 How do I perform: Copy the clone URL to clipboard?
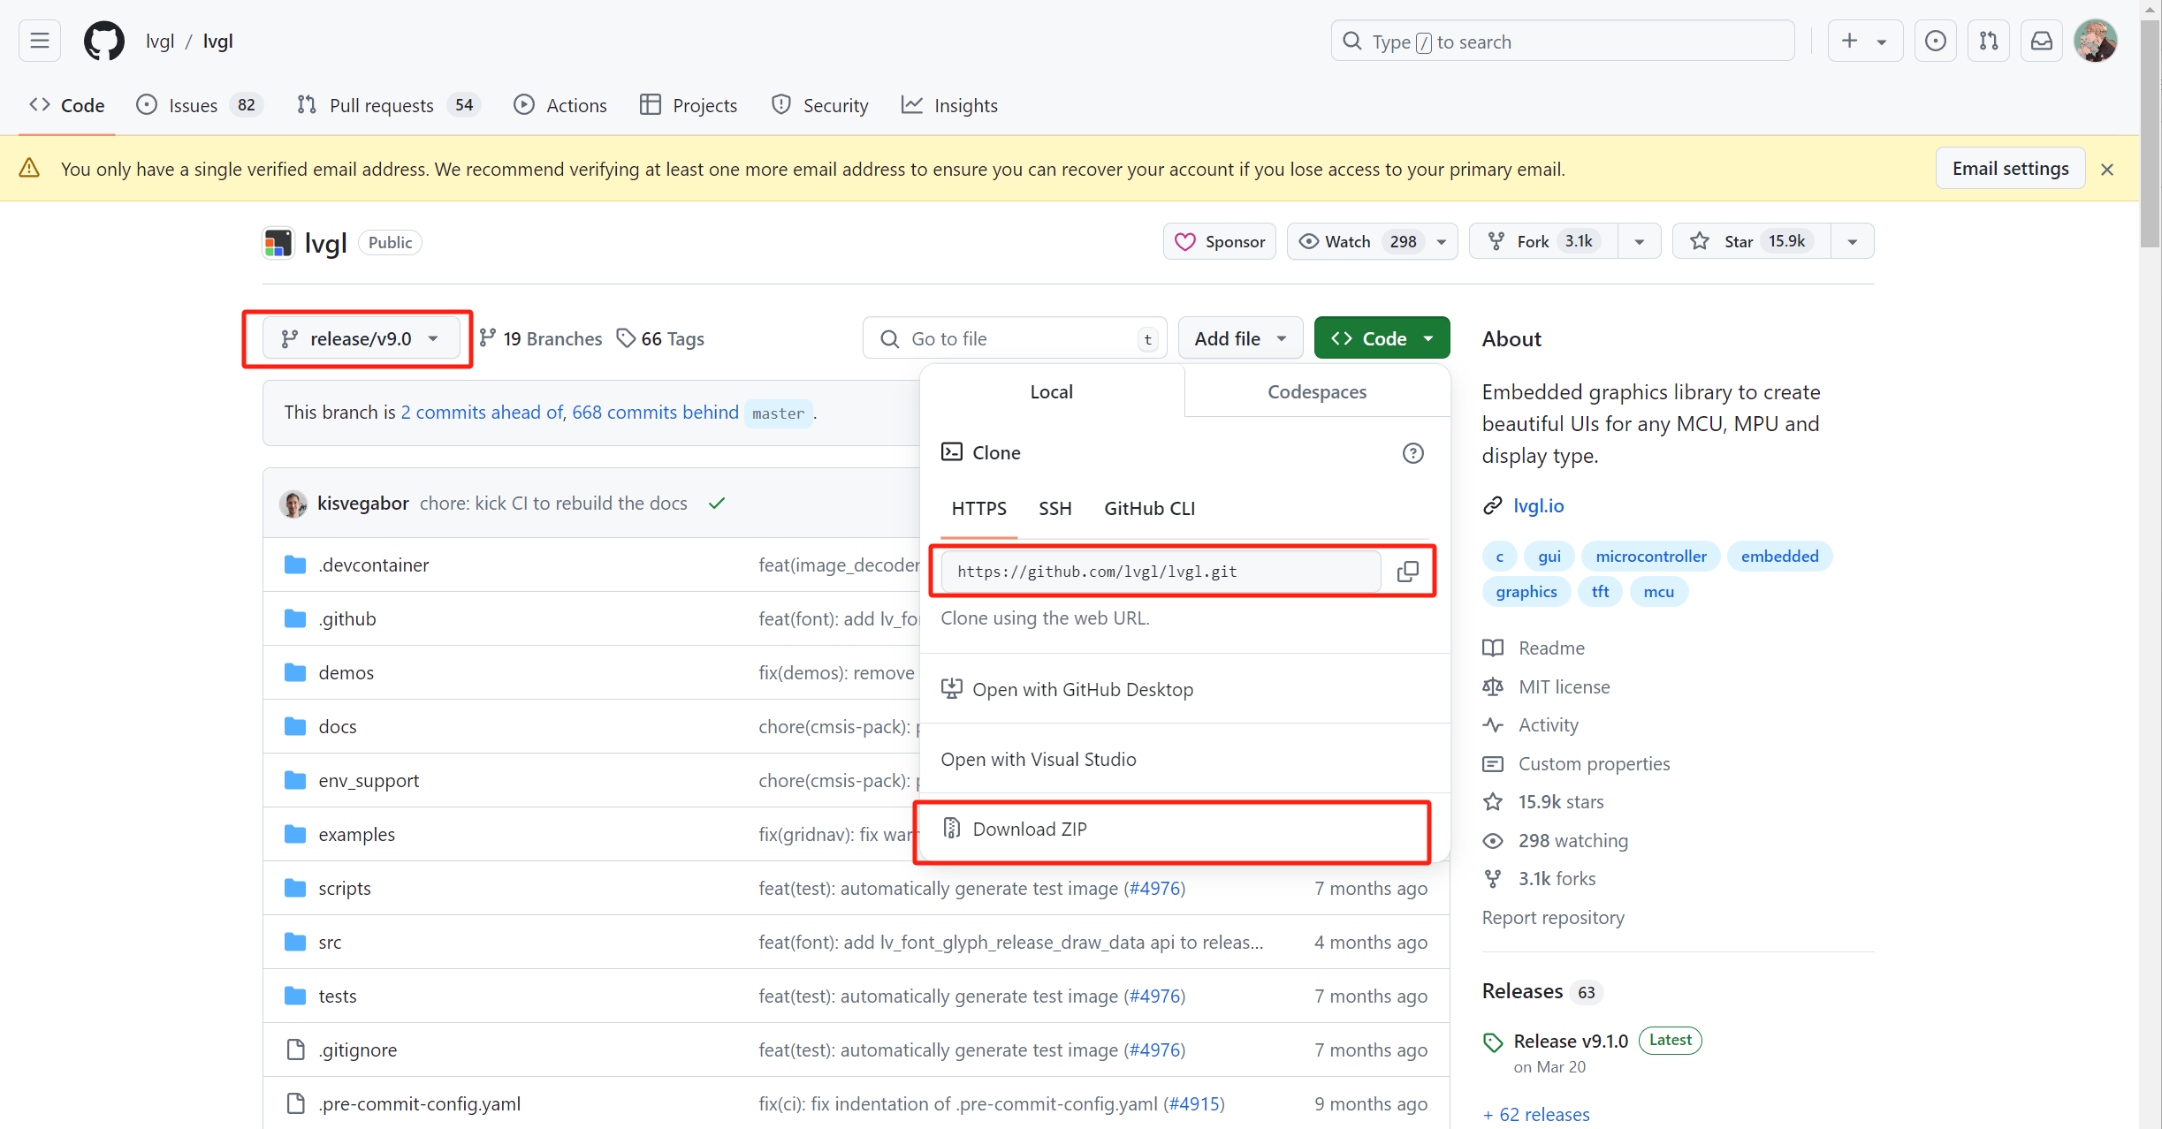click(x=1408, y=572)
